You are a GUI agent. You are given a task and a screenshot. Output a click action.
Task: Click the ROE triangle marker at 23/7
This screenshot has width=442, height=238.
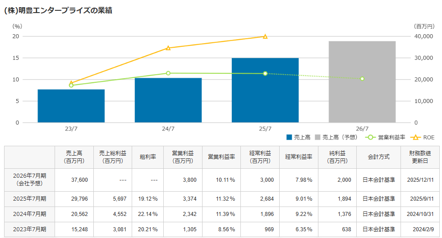71,83
